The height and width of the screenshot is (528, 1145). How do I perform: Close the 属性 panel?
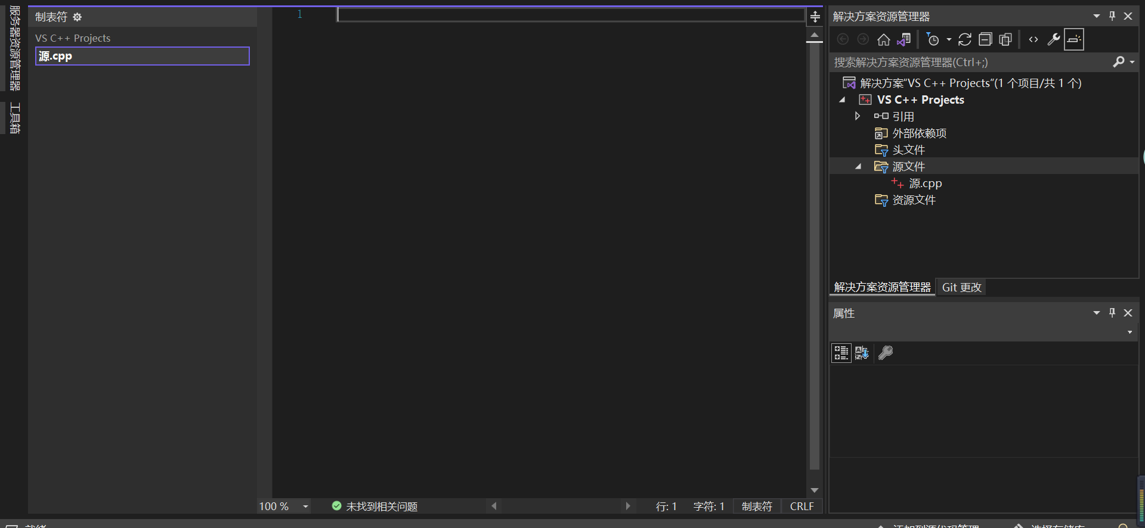[x=1128, y=312]
